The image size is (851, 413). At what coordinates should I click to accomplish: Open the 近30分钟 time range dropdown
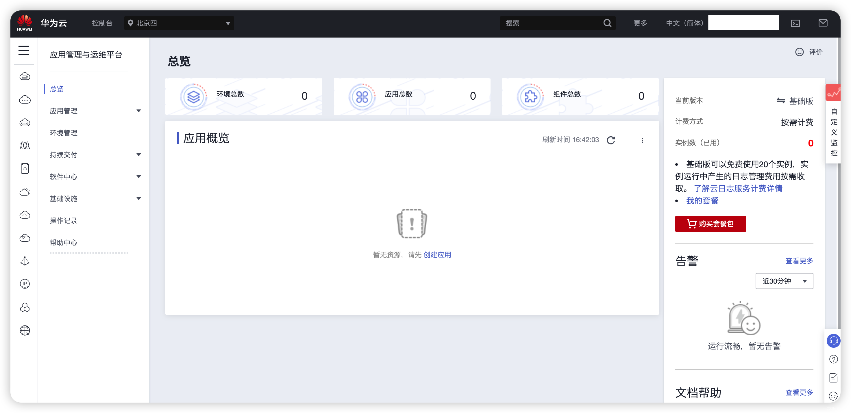[784, 281]
